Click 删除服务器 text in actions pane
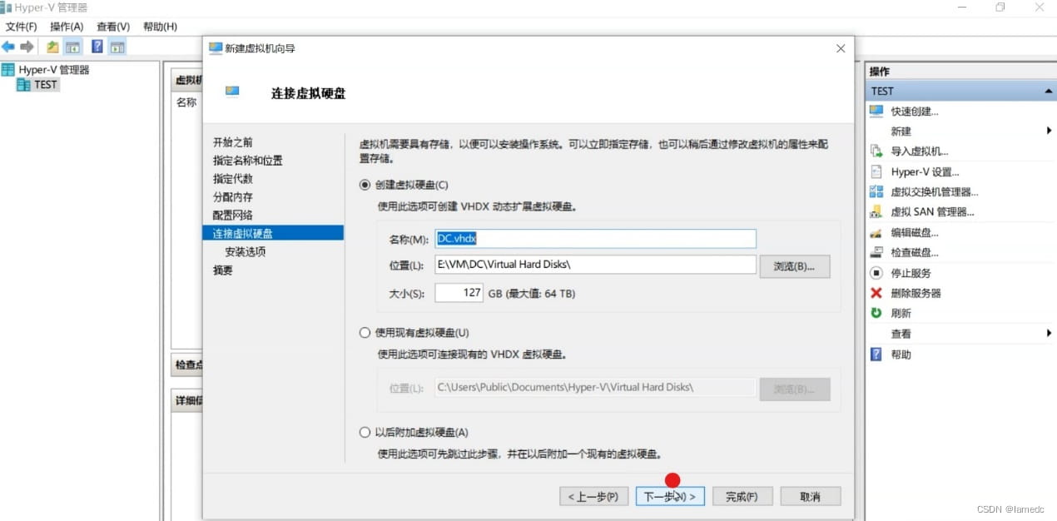Image resolution: width=1057 pixels, height=521 pixels. 916,293
